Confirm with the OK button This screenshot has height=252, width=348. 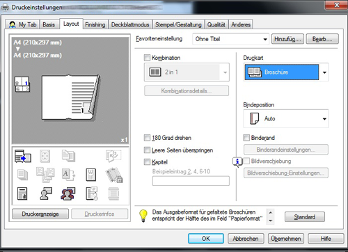(206, 239)
